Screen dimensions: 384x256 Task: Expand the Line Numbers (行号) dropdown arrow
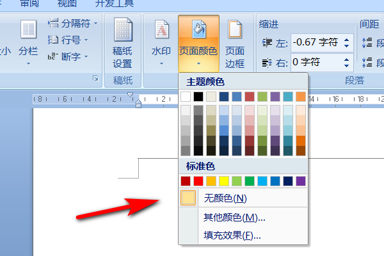86,40
